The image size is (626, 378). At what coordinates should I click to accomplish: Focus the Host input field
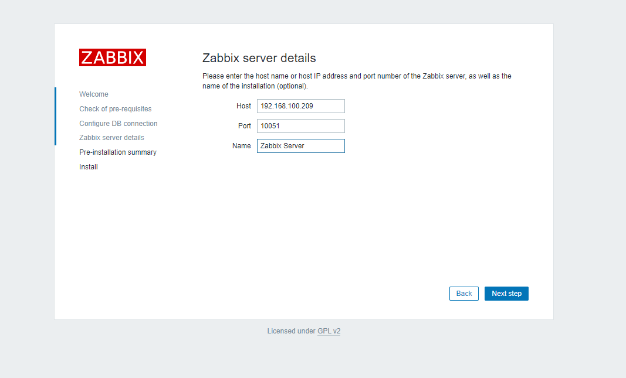(300, 106)
